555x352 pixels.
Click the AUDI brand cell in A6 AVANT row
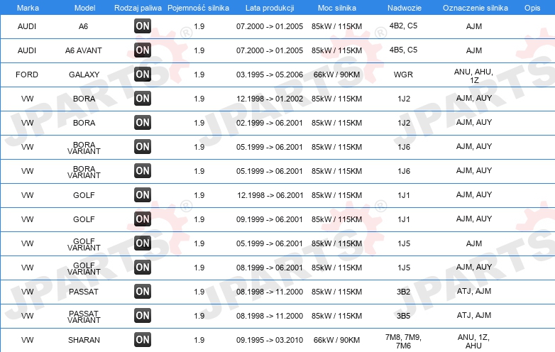tap(27, 50)
